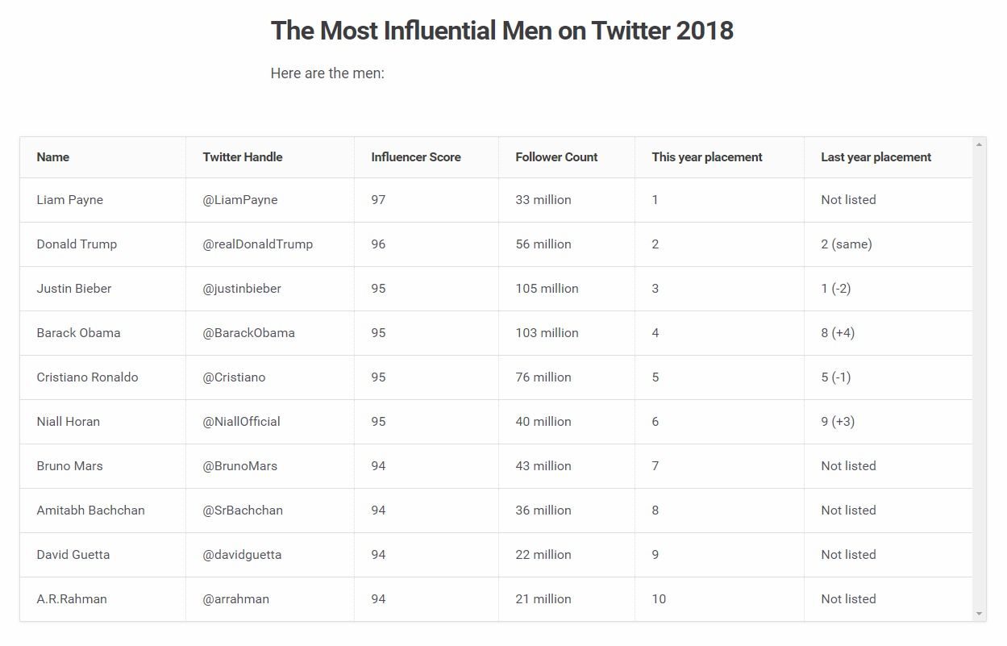Click the @realDonaldTrump handle

[x=258, y=244]
